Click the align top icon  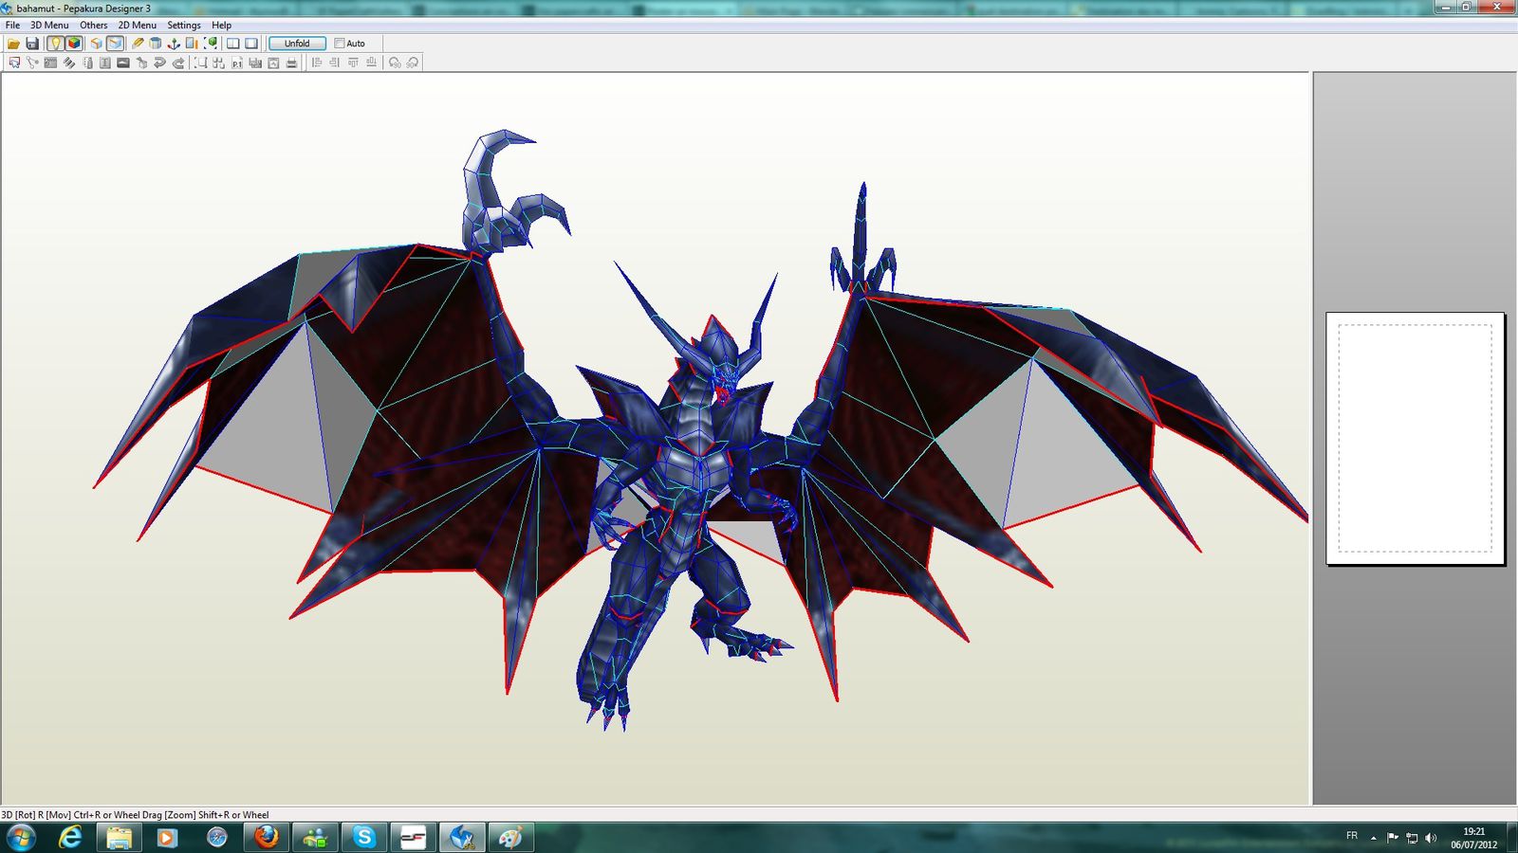[353, 63]
